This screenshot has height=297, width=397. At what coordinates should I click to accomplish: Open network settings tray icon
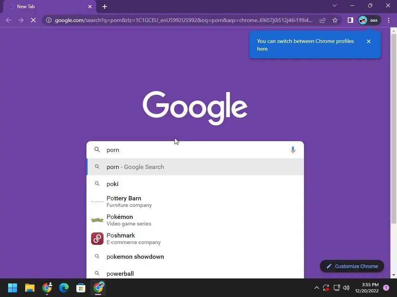tap(337, 288)
